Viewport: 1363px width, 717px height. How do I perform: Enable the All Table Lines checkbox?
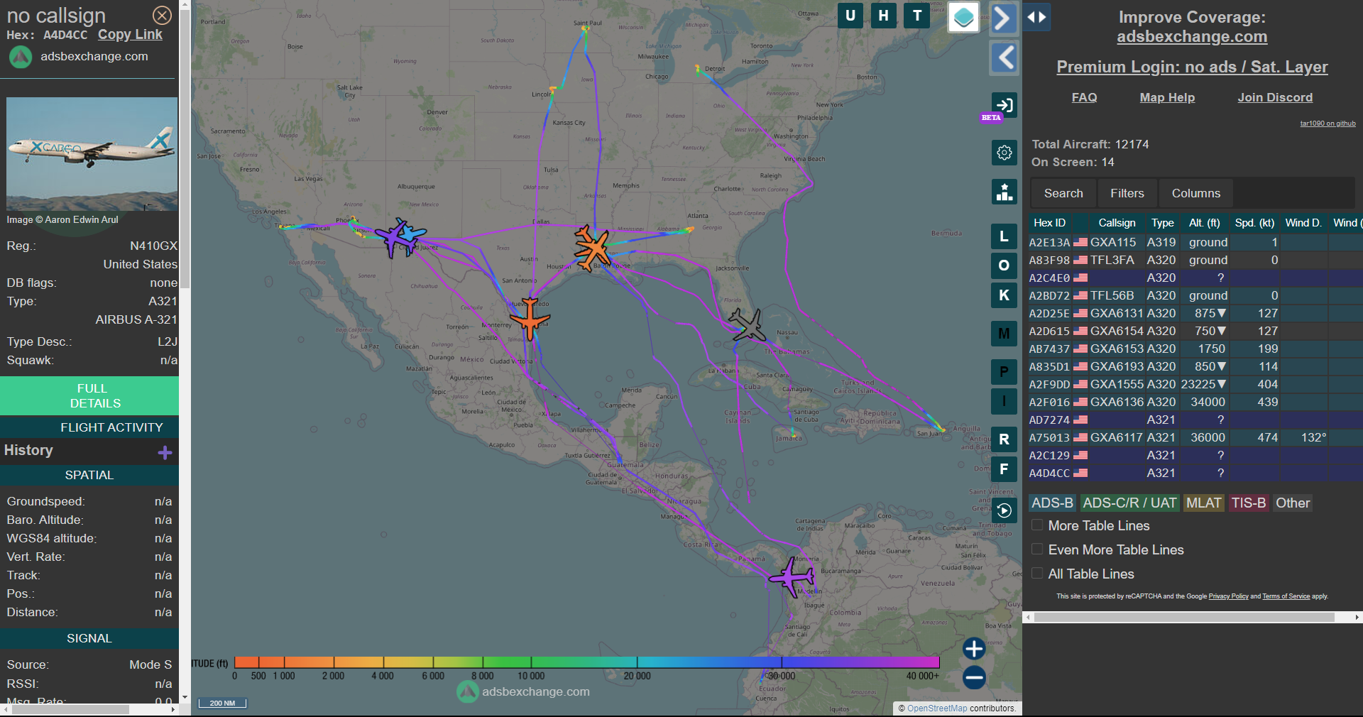(1037, 574)
